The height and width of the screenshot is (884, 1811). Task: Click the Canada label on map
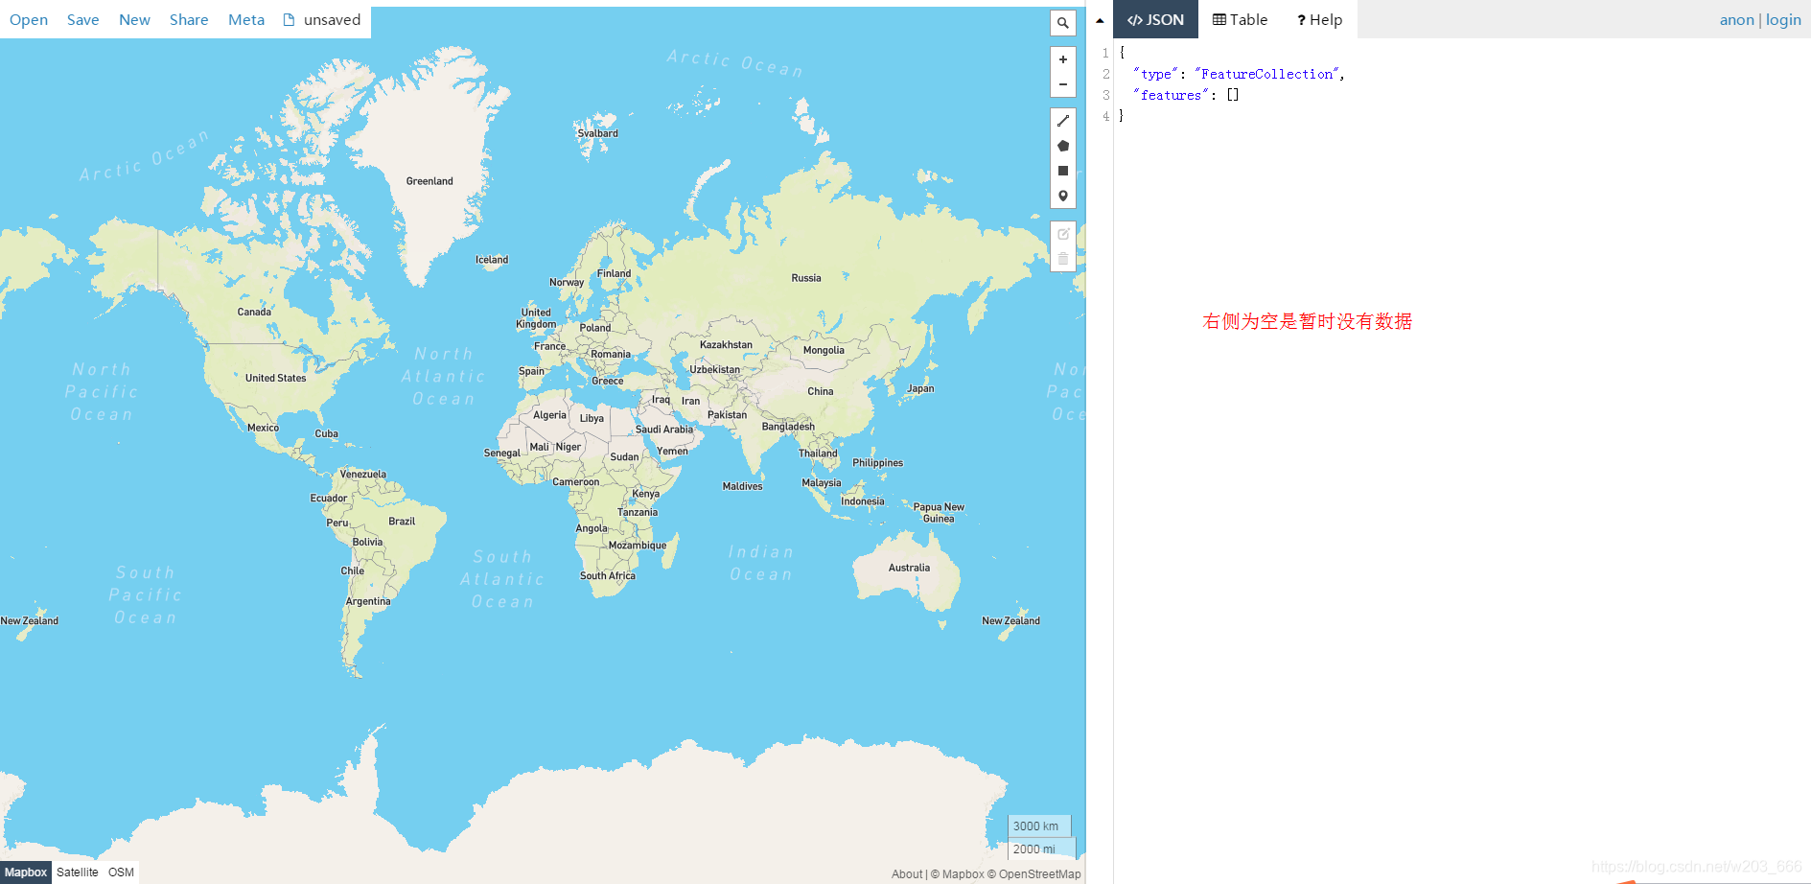click(254, 312)
